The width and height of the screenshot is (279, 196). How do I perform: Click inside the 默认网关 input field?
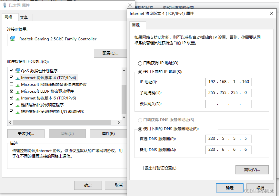click(x=228, y=104)
